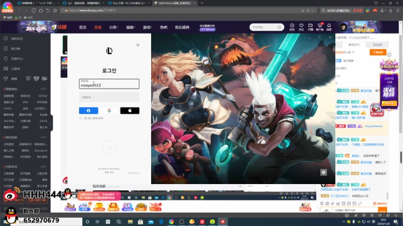This screenshot has width=403, height=226.
Task: Click the undo/restore arrow in browser toolbar
Action: point(48,11)
